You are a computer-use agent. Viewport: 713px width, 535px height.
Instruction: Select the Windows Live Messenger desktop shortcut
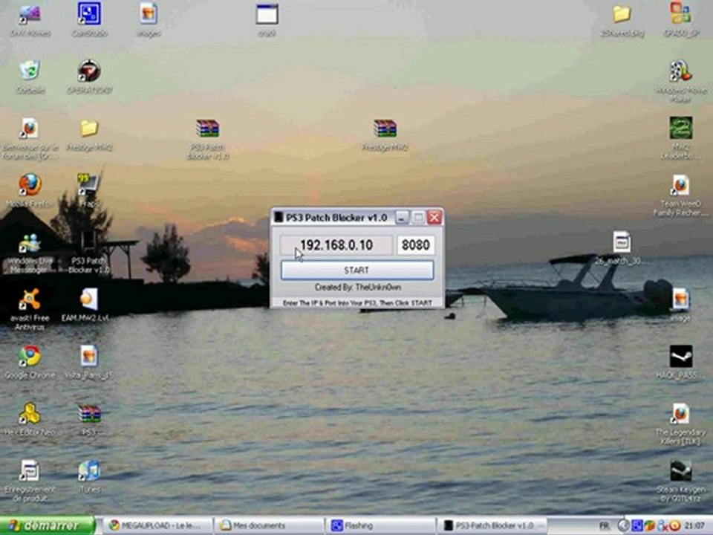pyautogui.click(x=30, y=253)
